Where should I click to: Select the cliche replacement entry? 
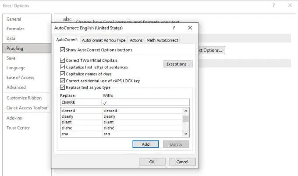point(122,128)
